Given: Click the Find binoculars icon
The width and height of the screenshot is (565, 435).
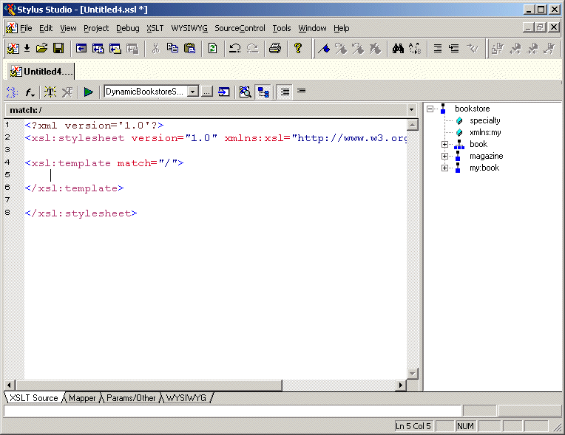Looking at the screenshot, I should pyautogui.click(x=398, y=49).
